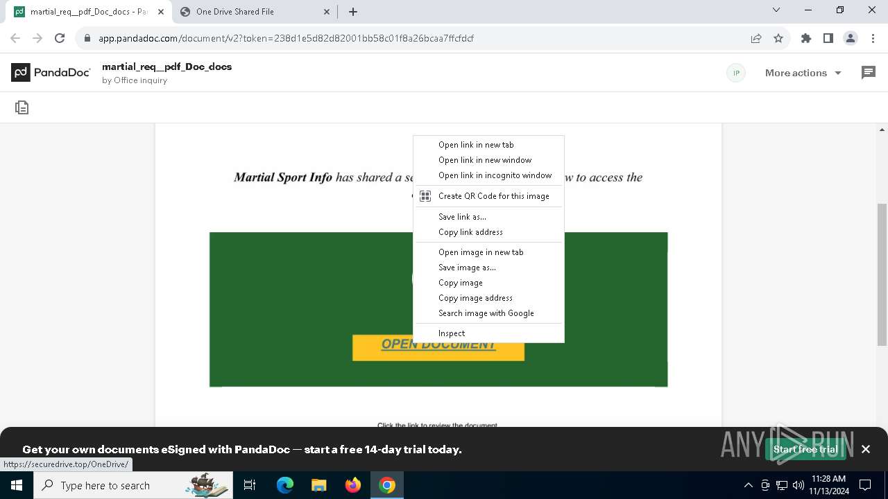
Task: Open File Explorer from taskbar
Action: point(318,485)
